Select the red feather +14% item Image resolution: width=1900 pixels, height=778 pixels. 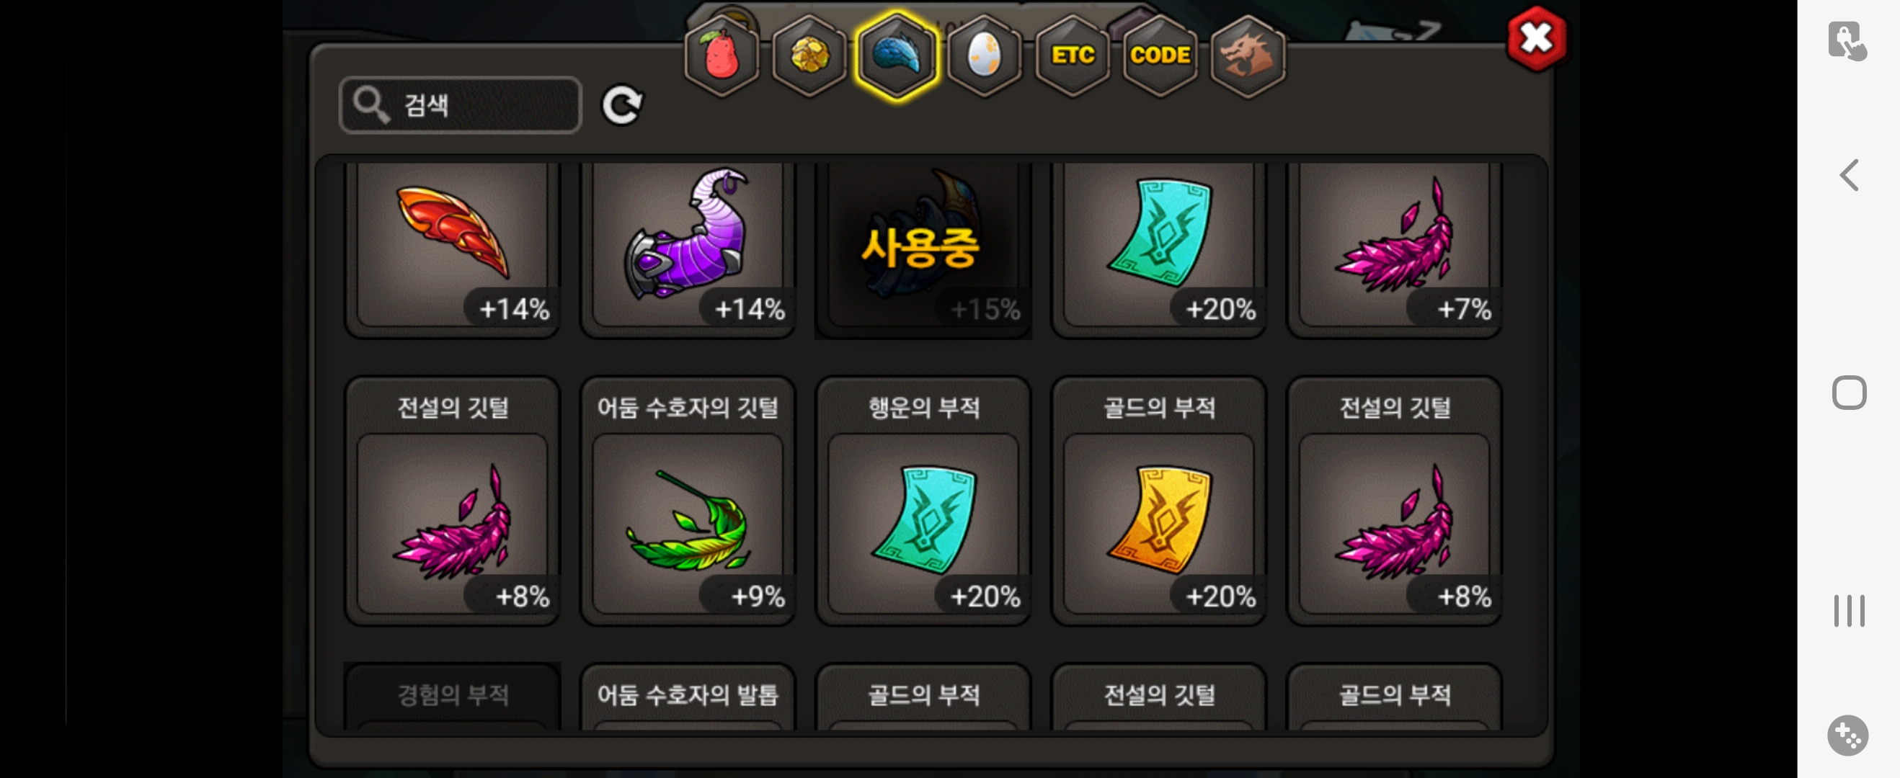click(x=452, y=247)
